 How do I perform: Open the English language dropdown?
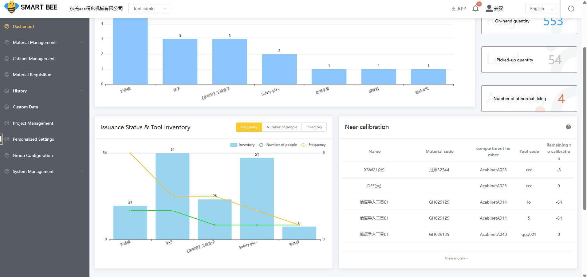coord(541,9)
